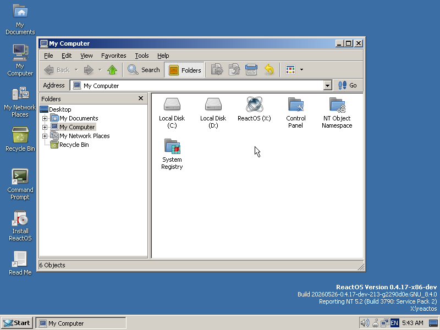Select My Network Places in folder tree
Image resolution: width=440 pixels, height=330 pixels.
point(85,136)
